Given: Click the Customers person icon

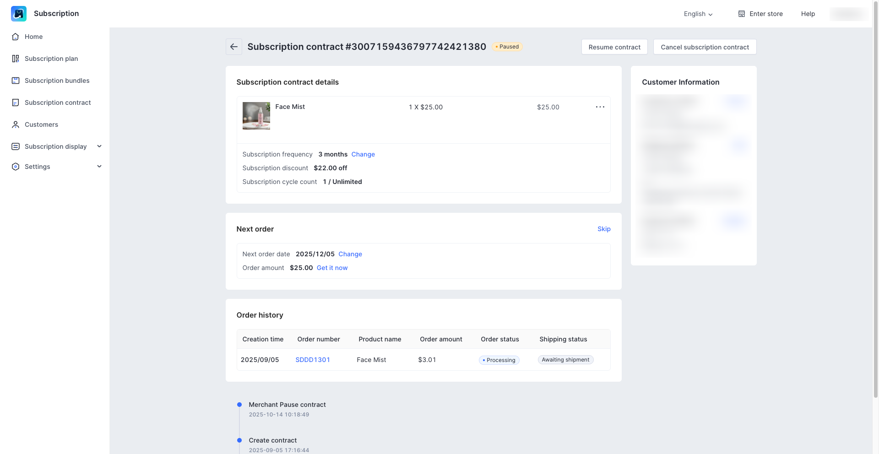Looking at the screenshot, I should [16, 124].
